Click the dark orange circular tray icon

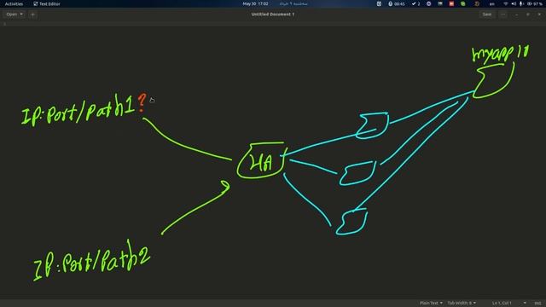477,3
